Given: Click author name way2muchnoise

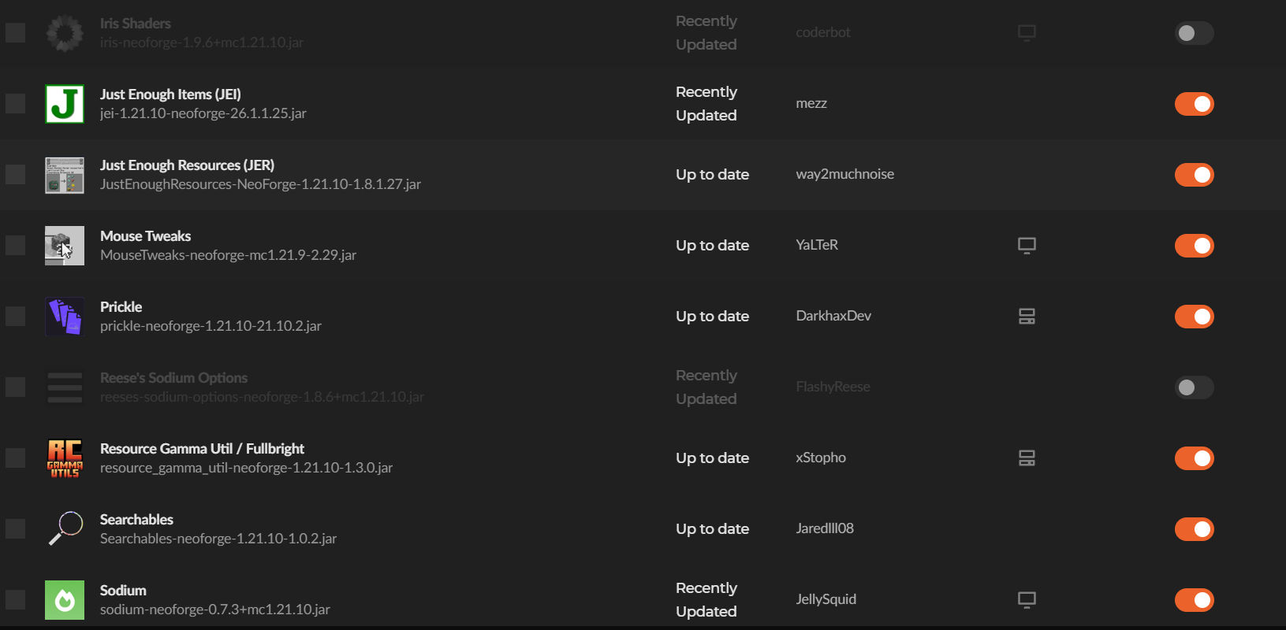Looking at the screenshot, I should [844, 174].
